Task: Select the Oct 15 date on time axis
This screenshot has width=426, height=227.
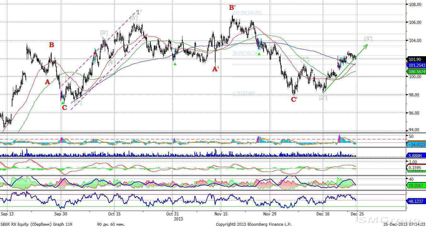Action: pos(114,214)
